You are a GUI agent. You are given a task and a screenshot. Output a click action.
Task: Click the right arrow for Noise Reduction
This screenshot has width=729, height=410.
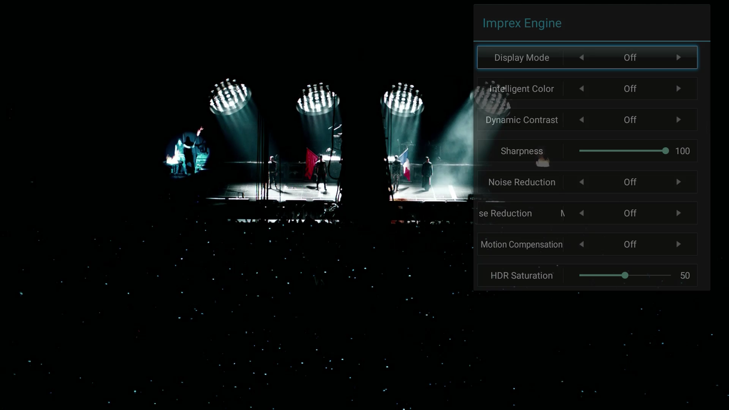point(678,182)
